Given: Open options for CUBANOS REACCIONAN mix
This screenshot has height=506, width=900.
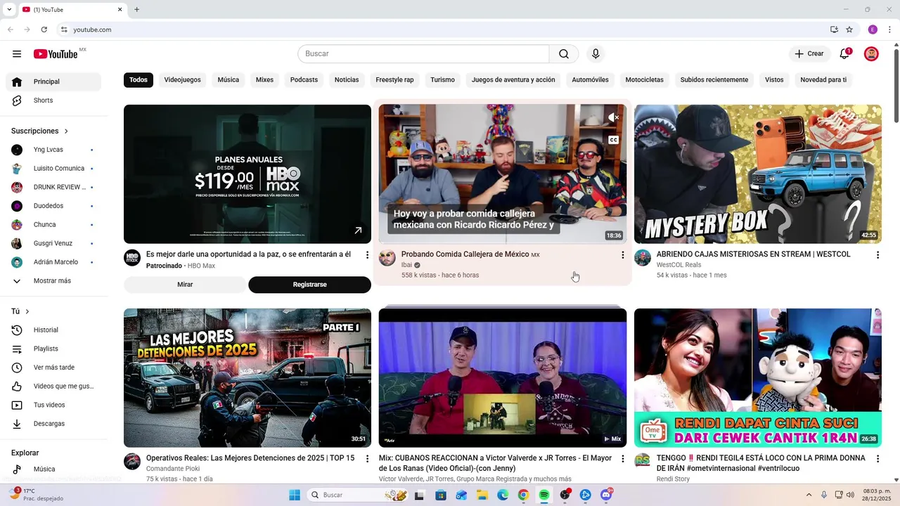Looking at the screenshot, I should [x=622, y=459].
